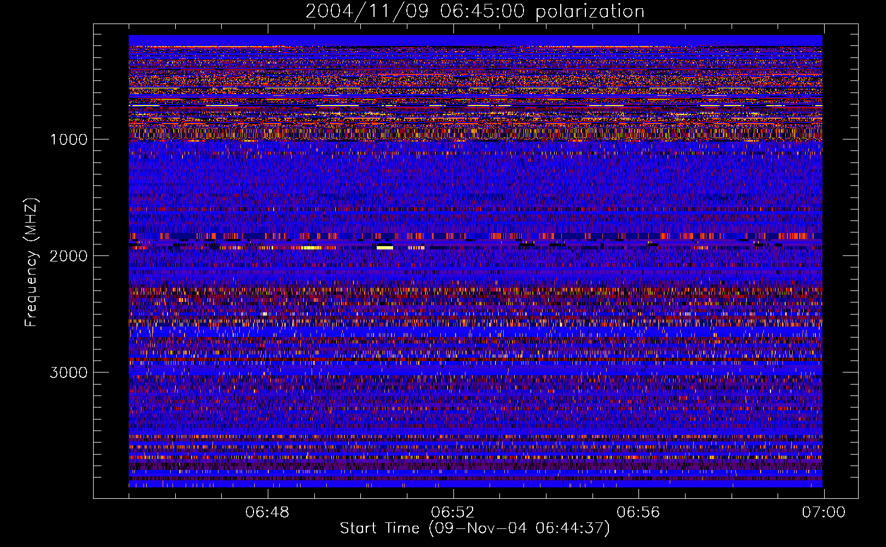Click the 06:52 time tick label
The height and width of the screenshot is (547, 886).
click(453, 513)
